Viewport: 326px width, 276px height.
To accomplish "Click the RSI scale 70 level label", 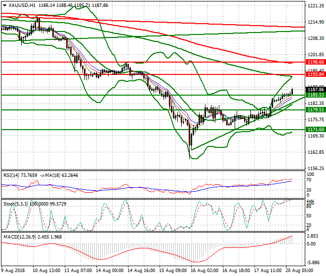I will [309, 180].
